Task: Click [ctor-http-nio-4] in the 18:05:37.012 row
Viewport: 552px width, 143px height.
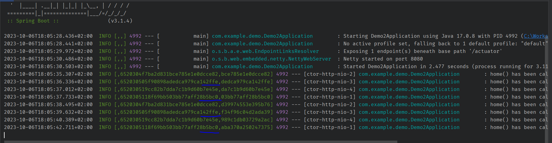Action: [330, 89]
